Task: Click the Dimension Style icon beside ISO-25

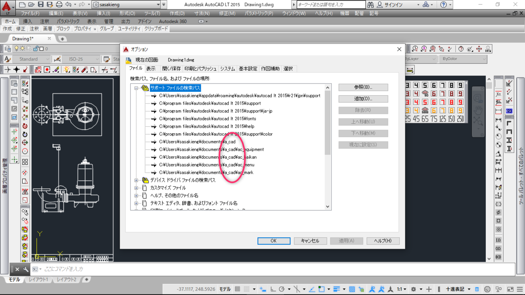Action: tap(57, 59)
